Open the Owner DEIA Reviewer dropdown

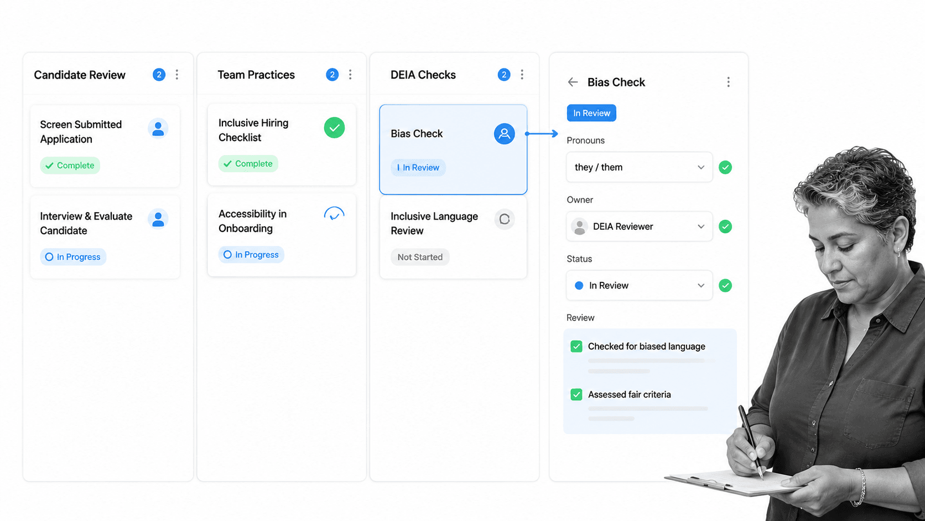pyautogui.click(x=639, y=226)
